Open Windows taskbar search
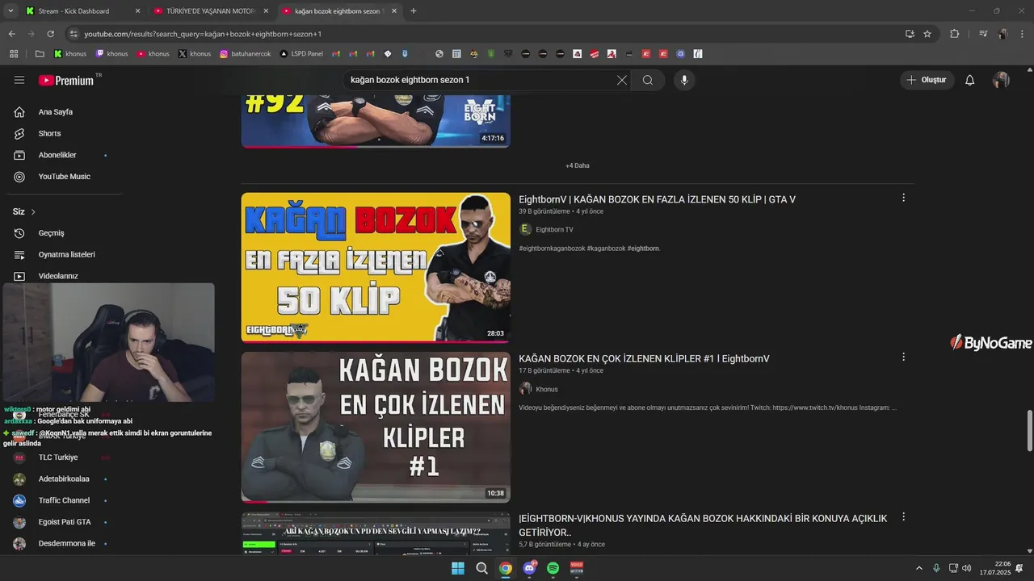1034x581 pixels. [x=481, y=568]
